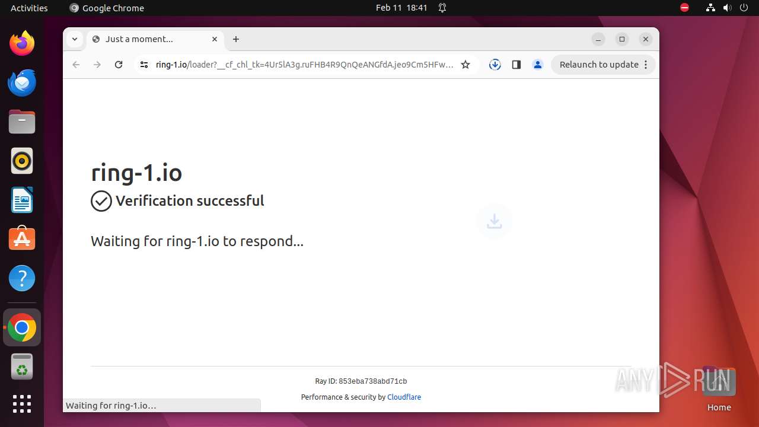The image size is (759, 427).
Task: Open Chrome downloads toolbar icon
Action: click(x=495, y=65)
